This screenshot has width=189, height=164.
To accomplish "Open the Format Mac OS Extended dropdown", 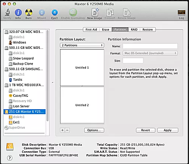I will pos(150,53).
